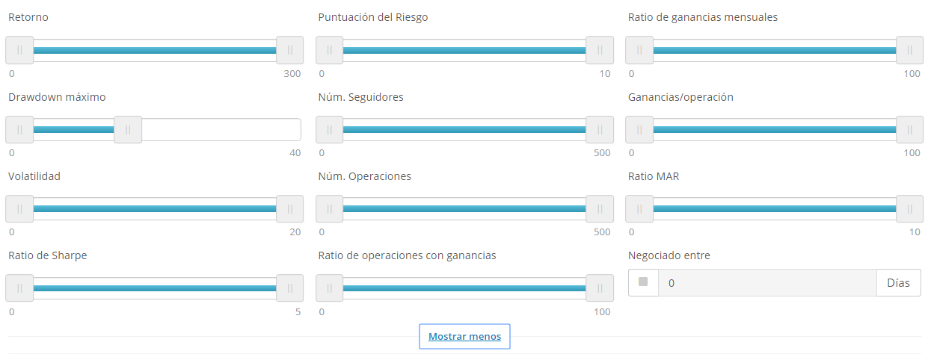Click the Volatilidad right slider handle
928x354 pixels.
pyautogui.click(x=290, y=209)
